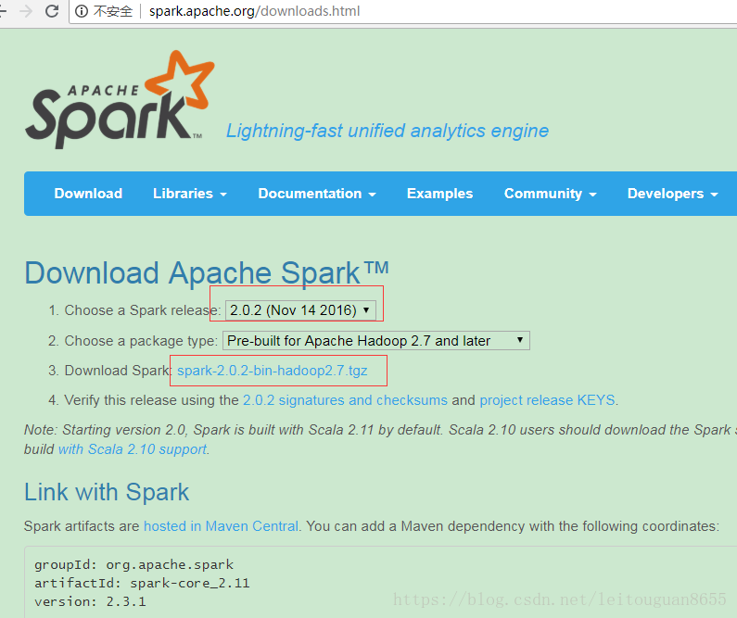Follow the with Scala 2.10 support link
Image resolution: width=737 pixels, height=618 pixels.
click(132, 449)
